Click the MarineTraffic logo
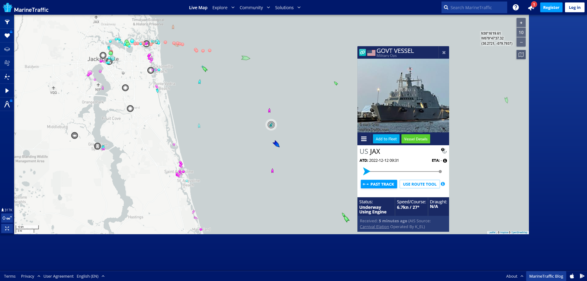587x281 pixels. tap(26, 8)
